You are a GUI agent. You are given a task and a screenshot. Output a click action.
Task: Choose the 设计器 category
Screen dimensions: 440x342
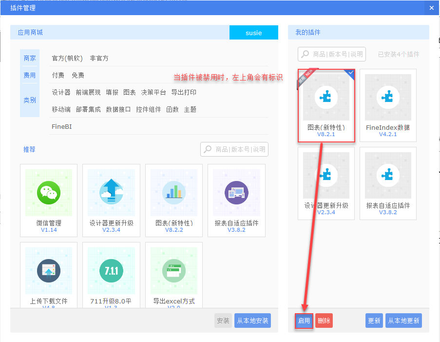tap(61, 93)
